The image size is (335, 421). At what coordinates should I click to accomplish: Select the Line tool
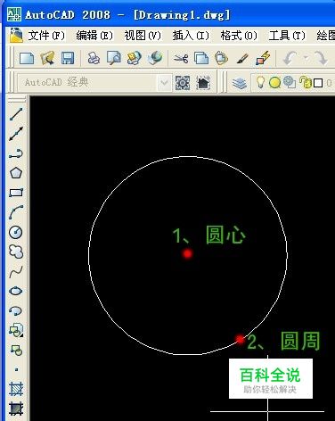tap(16, 114)
